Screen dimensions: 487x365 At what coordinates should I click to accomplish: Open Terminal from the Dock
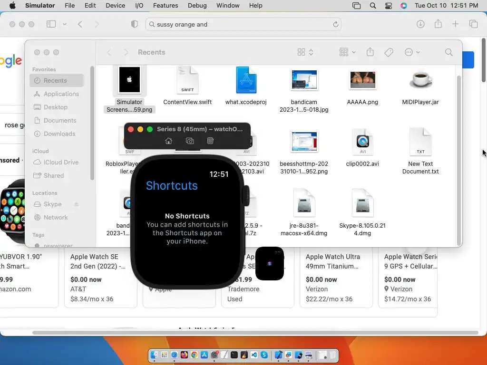(x=234, y=355)
